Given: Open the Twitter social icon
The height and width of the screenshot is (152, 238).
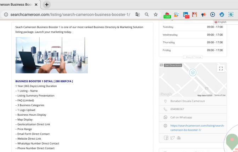Looking at the screenshot, I should coord(172,138).
